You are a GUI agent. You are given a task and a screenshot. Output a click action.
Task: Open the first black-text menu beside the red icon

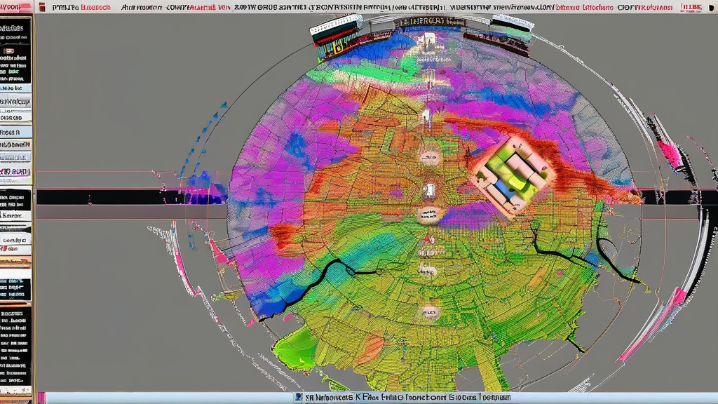click(63, 7)
